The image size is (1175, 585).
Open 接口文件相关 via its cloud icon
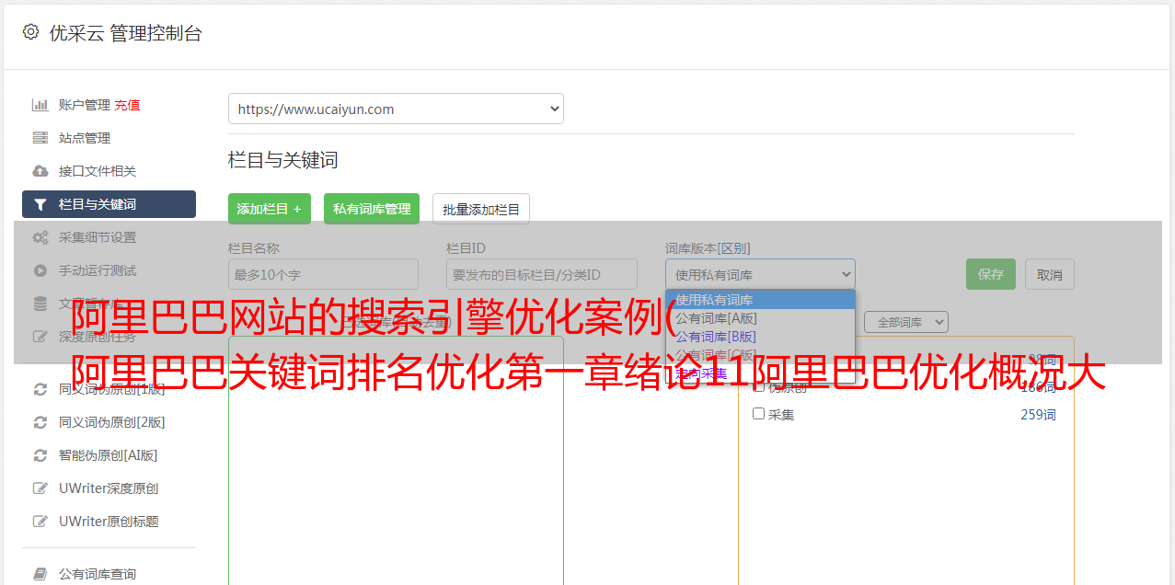point(40,171)
